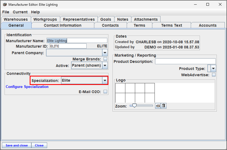Enable the E-Mail O2O checkbox
Viewport: 227px width, 150px height.
pyautogui.click(x=105, y=92)
